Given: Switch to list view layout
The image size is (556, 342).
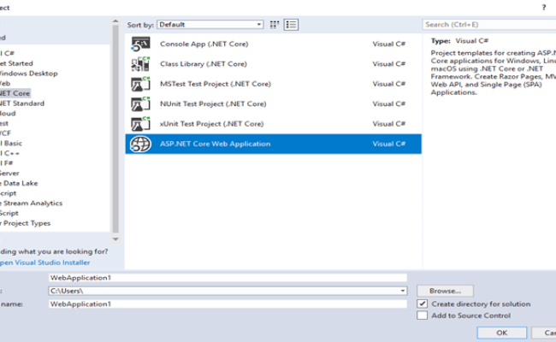Looking at the screenshot, I should [291, 25].
